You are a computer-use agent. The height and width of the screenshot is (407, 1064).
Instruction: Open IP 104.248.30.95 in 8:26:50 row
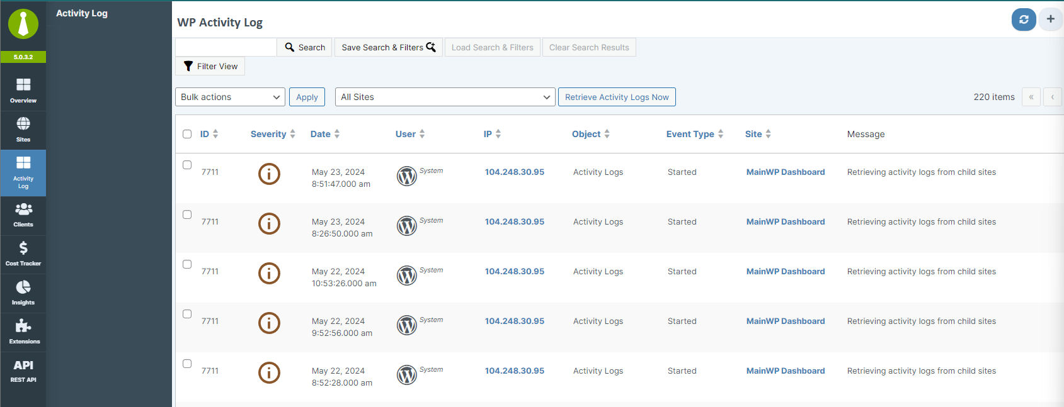pyautogui.click(x=515, y=221)
